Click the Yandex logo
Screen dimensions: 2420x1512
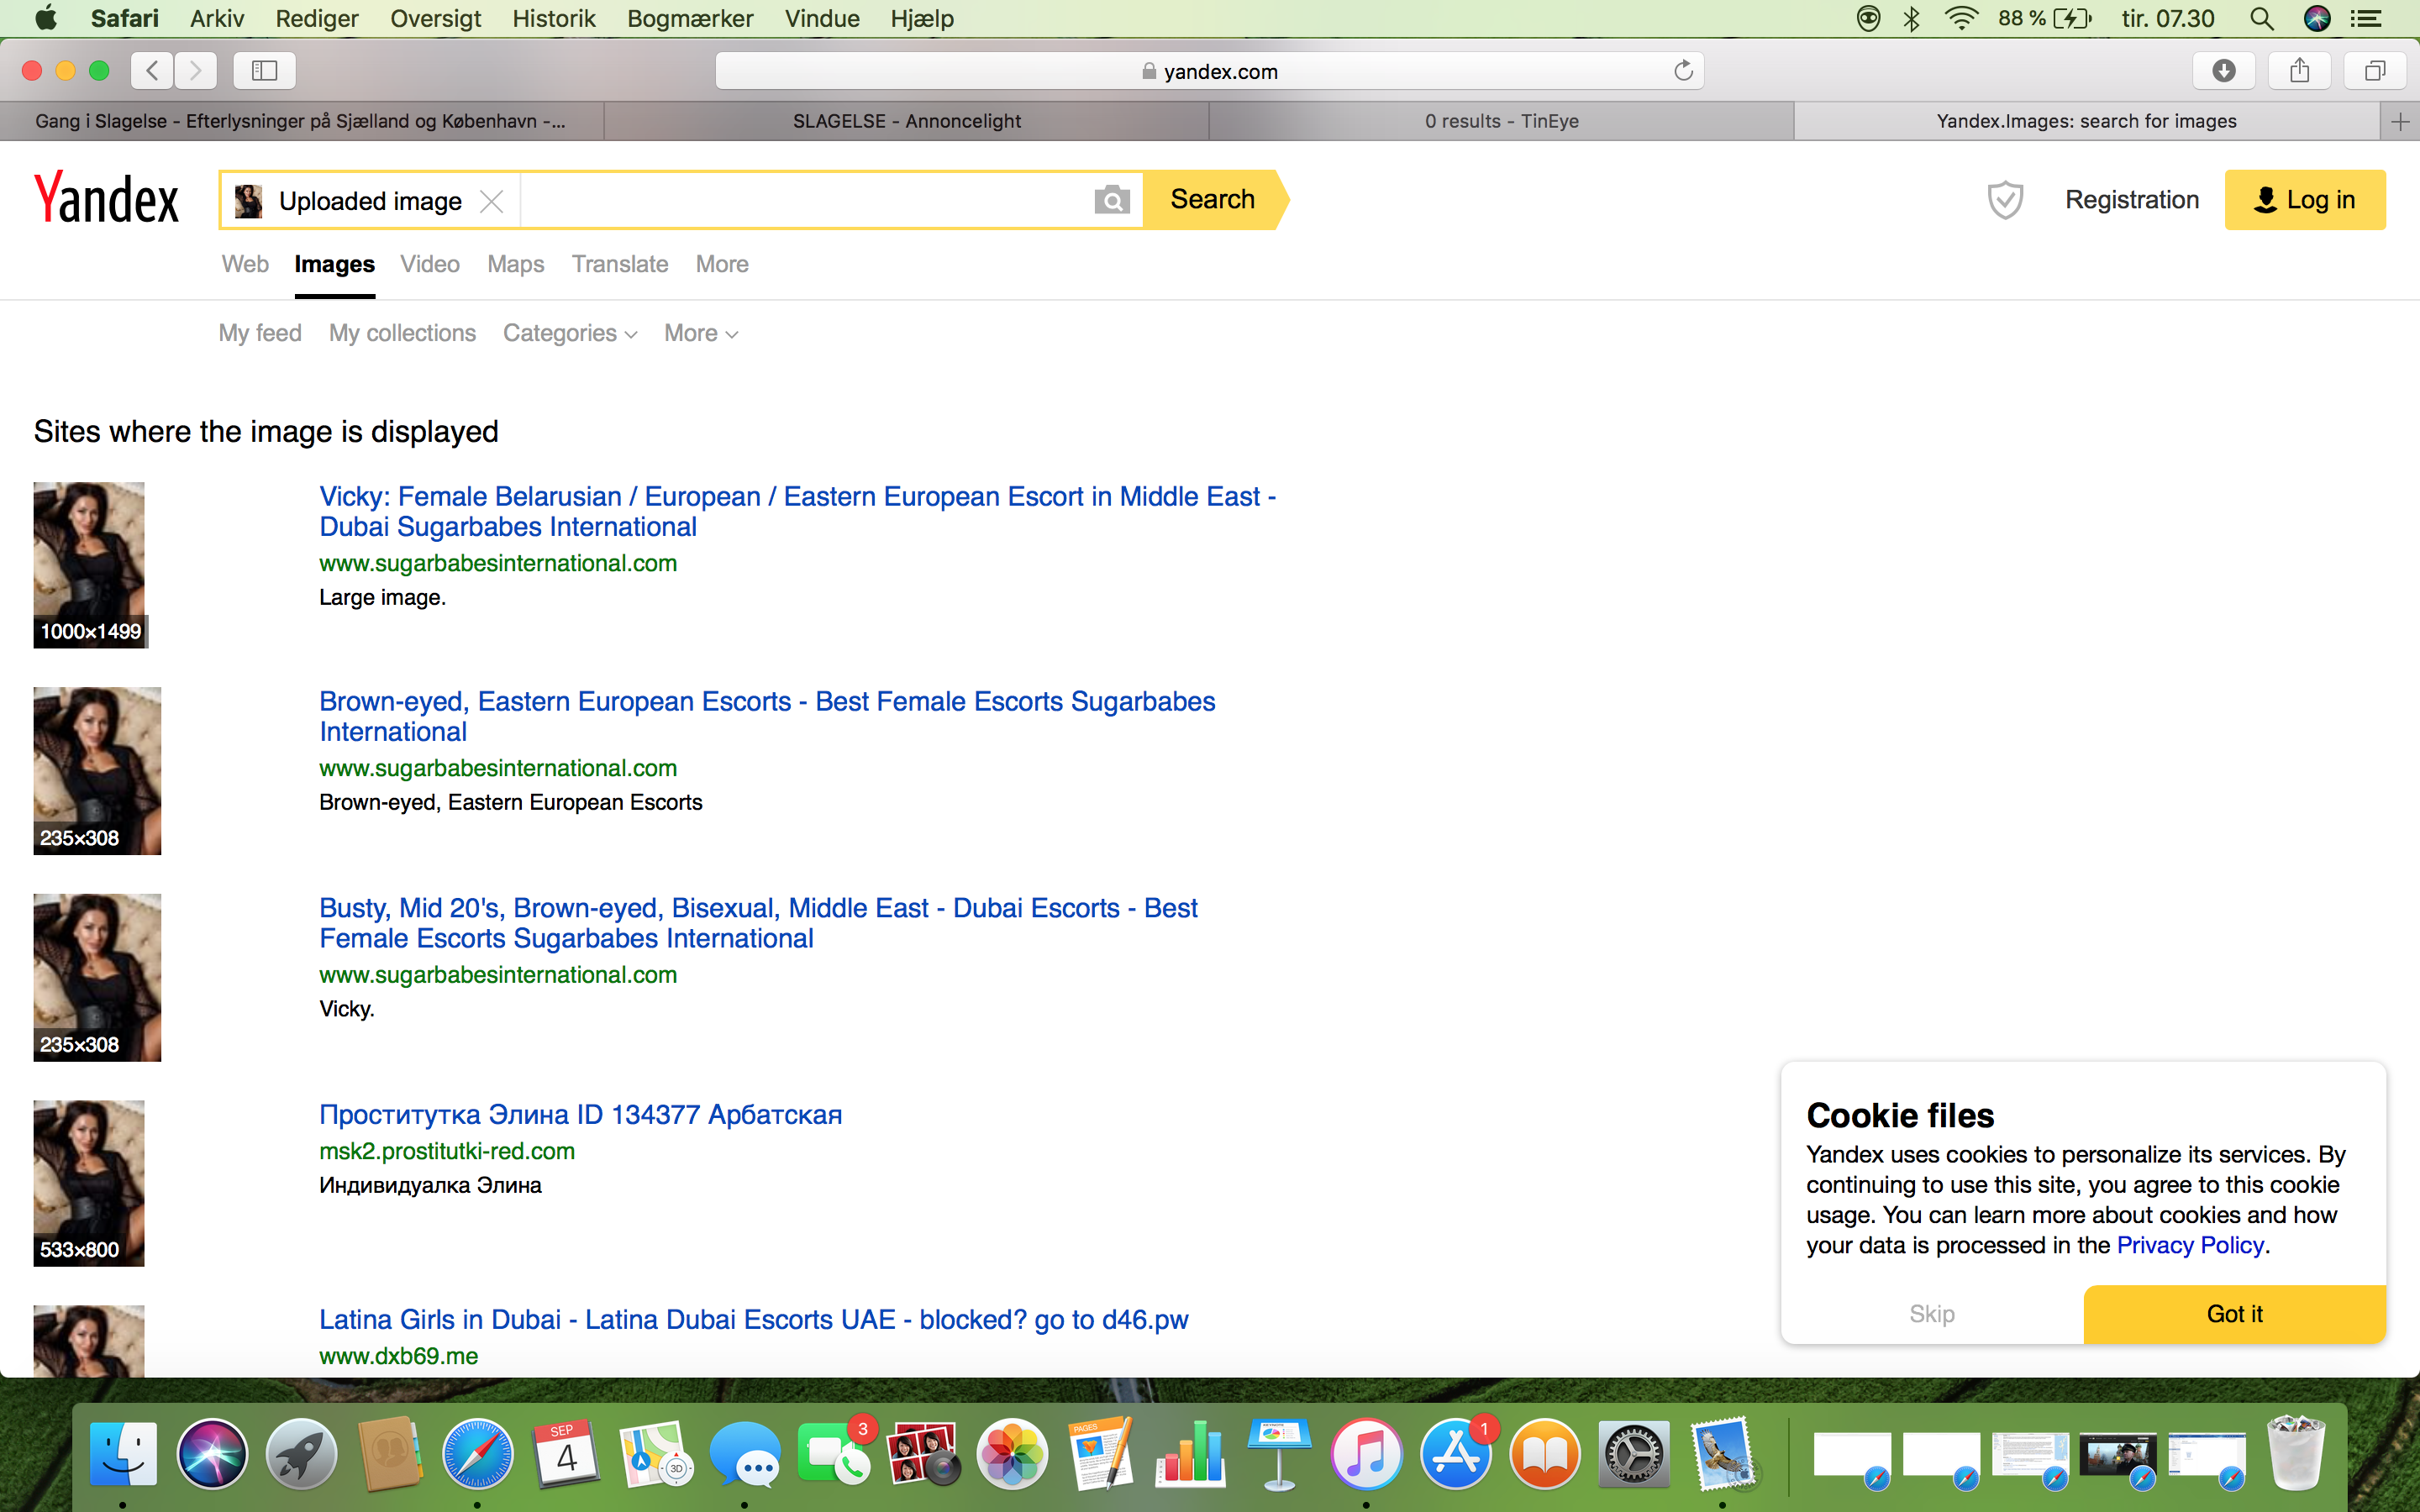pos(106,198)
